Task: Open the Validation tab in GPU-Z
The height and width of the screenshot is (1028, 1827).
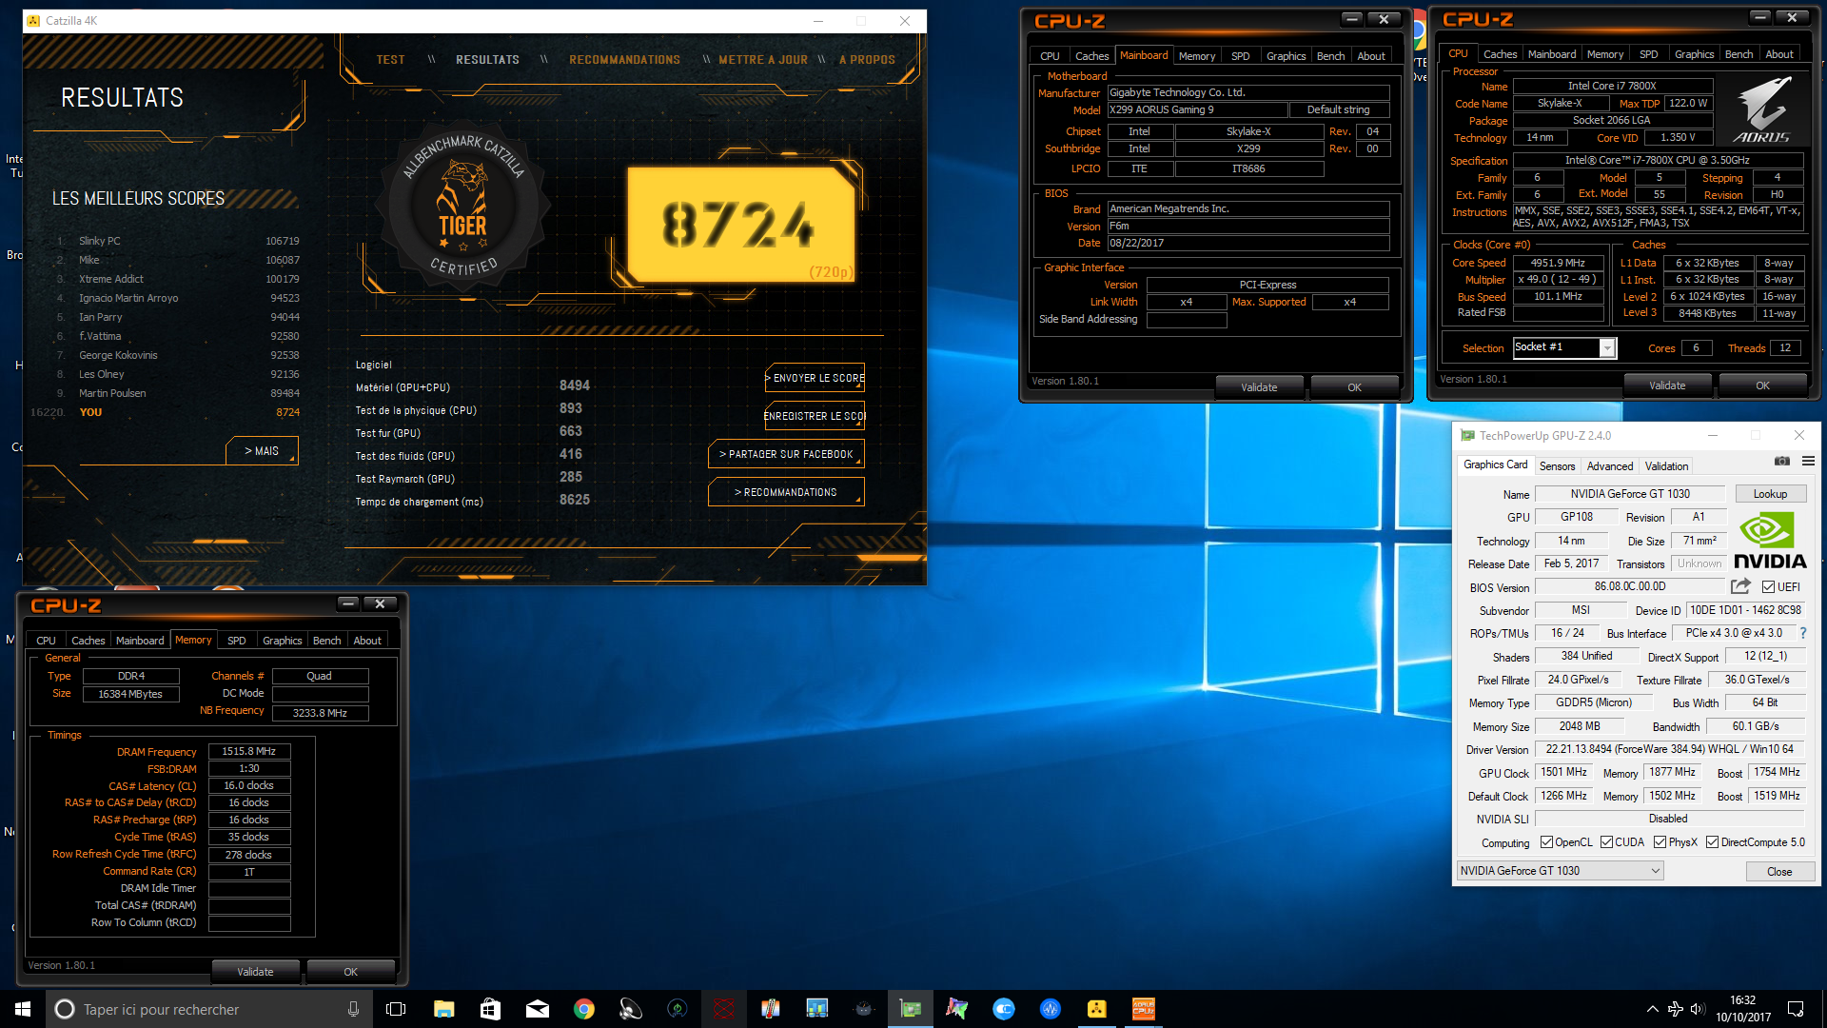Action: [1666, 466]
